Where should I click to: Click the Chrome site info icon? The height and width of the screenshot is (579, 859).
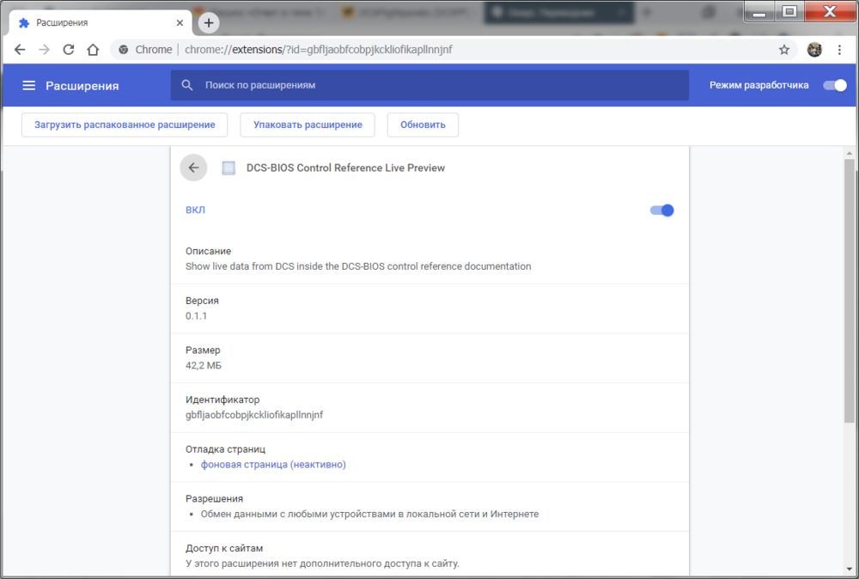click(124, 50)
